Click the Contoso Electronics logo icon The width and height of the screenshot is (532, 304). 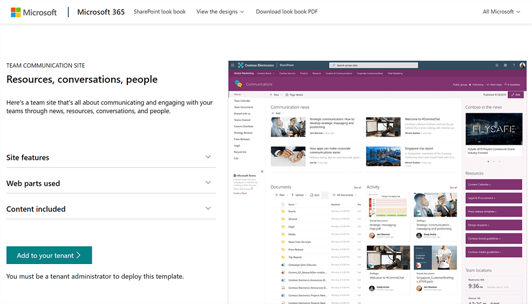coord(240,65)
